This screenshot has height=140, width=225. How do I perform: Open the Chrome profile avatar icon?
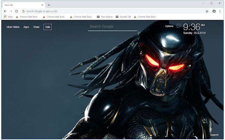214,11
